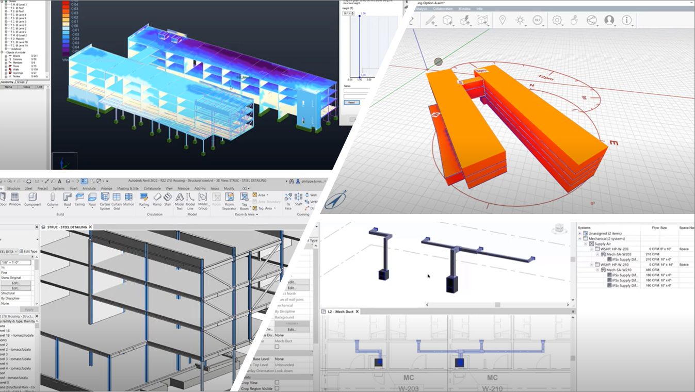Open the info menu icon in FormIt toolbar
The width and height of the screenshot is (695, 392).
pyautogui.click(x=627, y=20)
